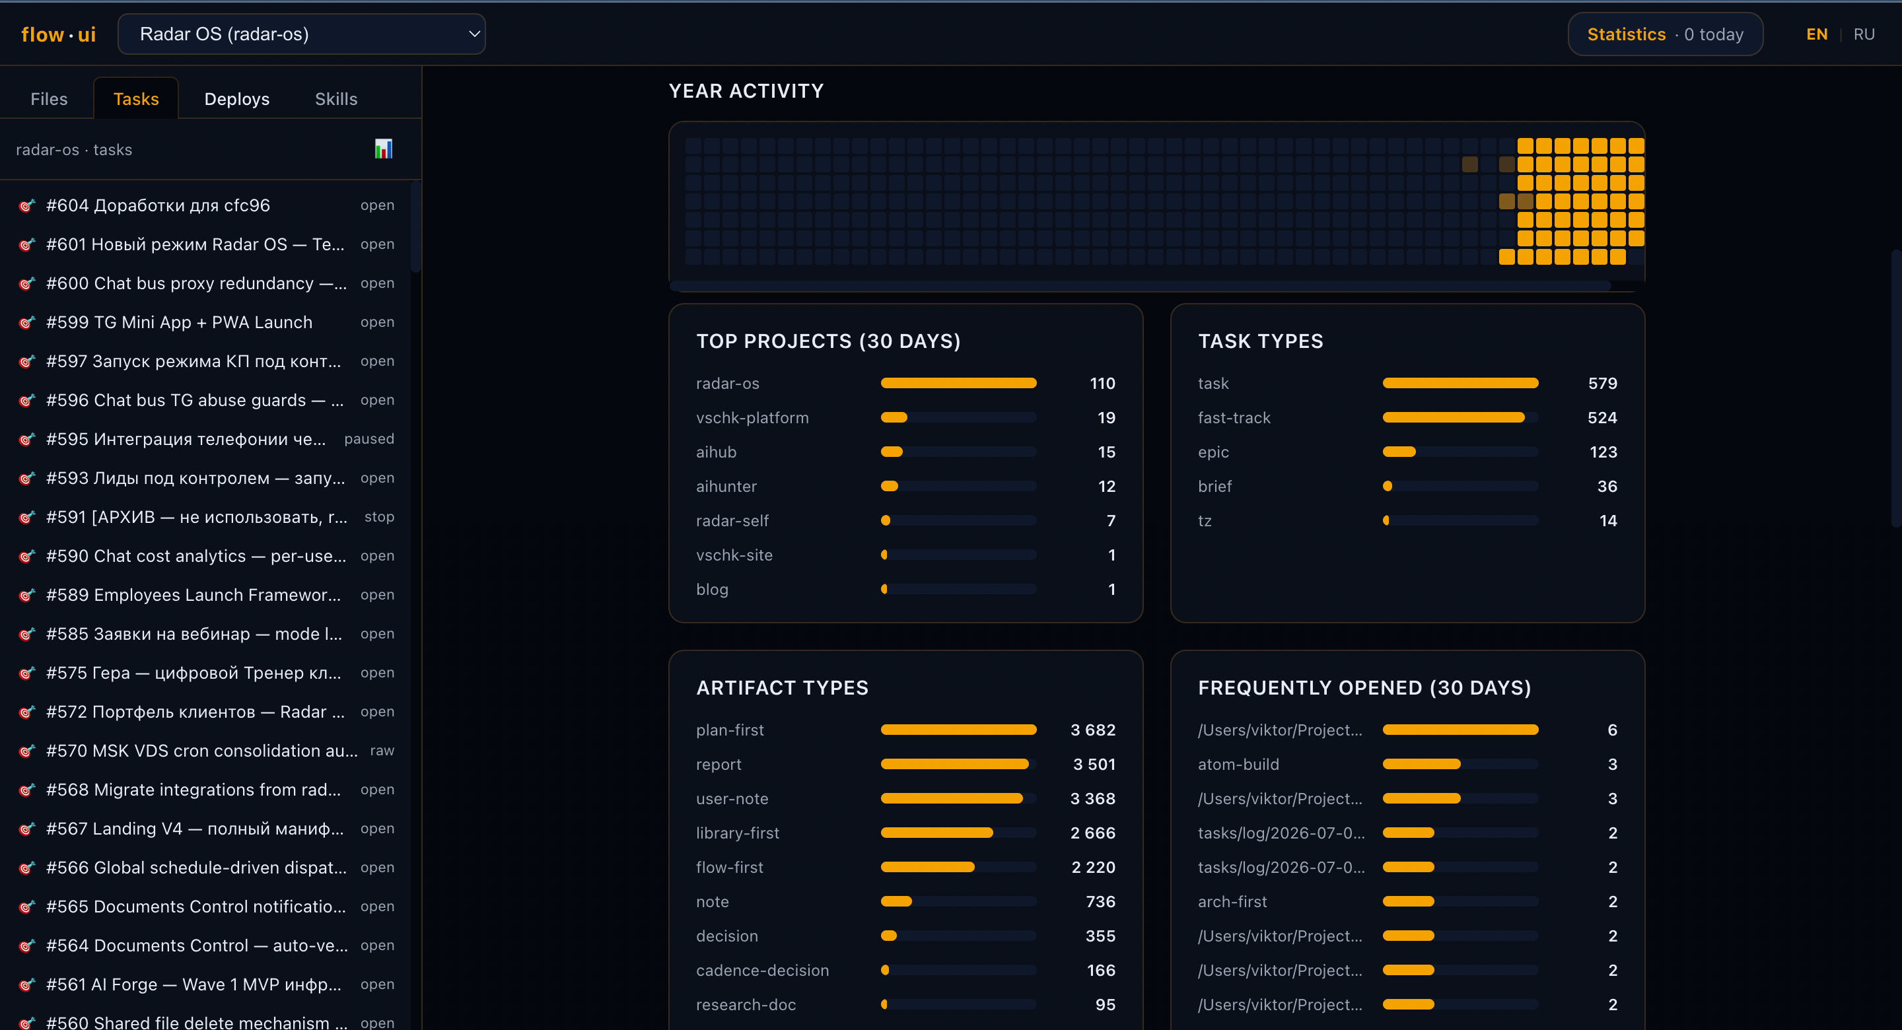This screenshot has height=1030, width=1902.
Task: Click the raw status of task #570
Action: click(x=382, y=751)
